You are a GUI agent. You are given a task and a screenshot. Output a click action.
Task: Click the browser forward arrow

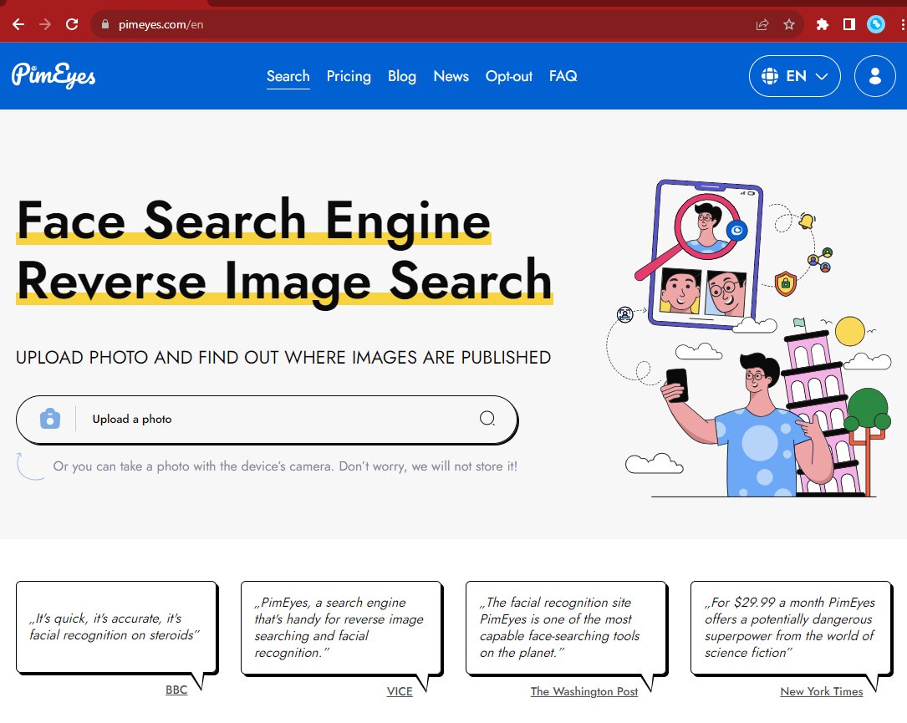pos(45,24)
